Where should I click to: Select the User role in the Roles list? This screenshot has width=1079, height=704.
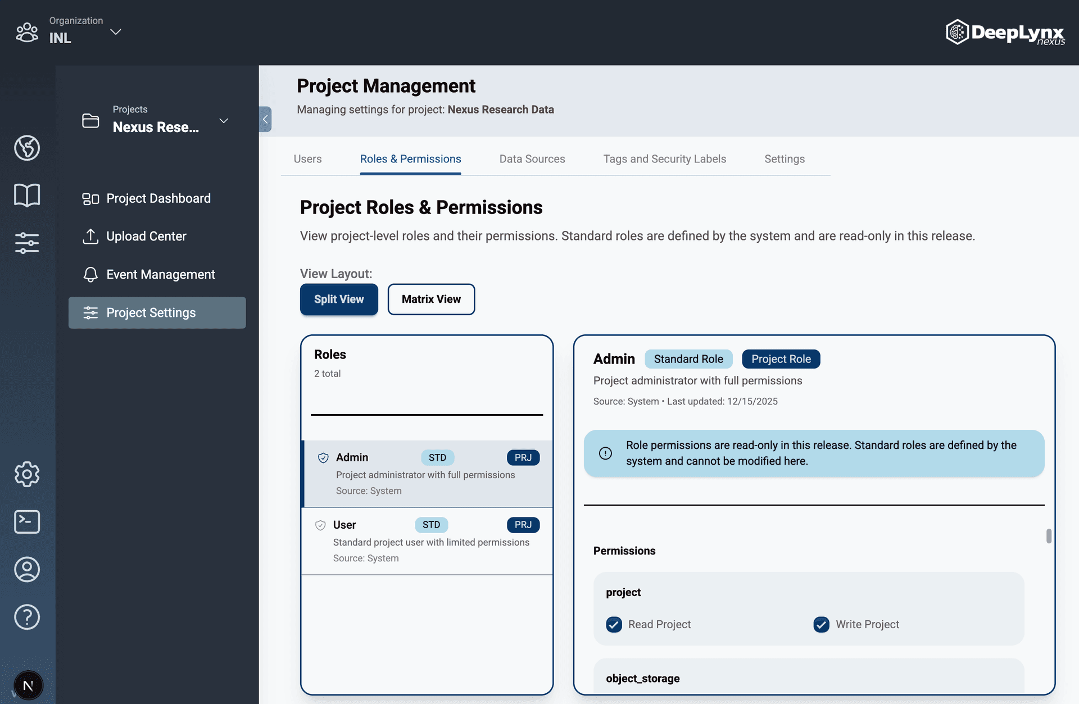pos(427,541)
